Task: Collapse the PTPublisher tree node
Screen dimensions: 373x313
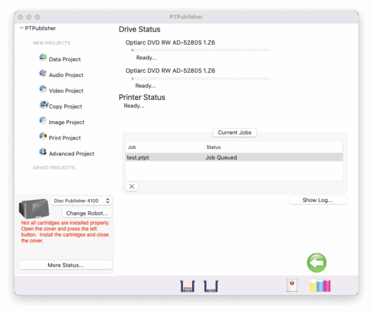Action: 21,28
